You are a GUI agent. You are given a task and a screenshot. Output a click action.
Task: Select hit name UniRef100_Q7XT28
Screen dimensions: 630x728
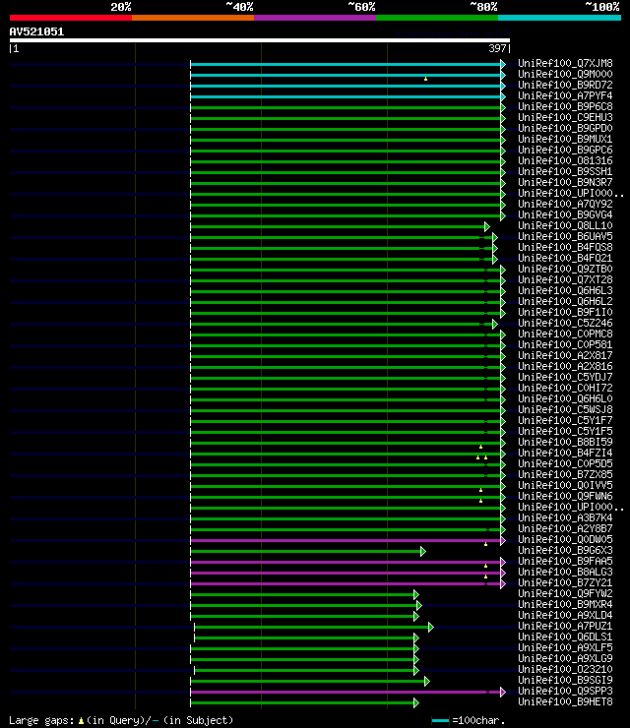point(565,279)
